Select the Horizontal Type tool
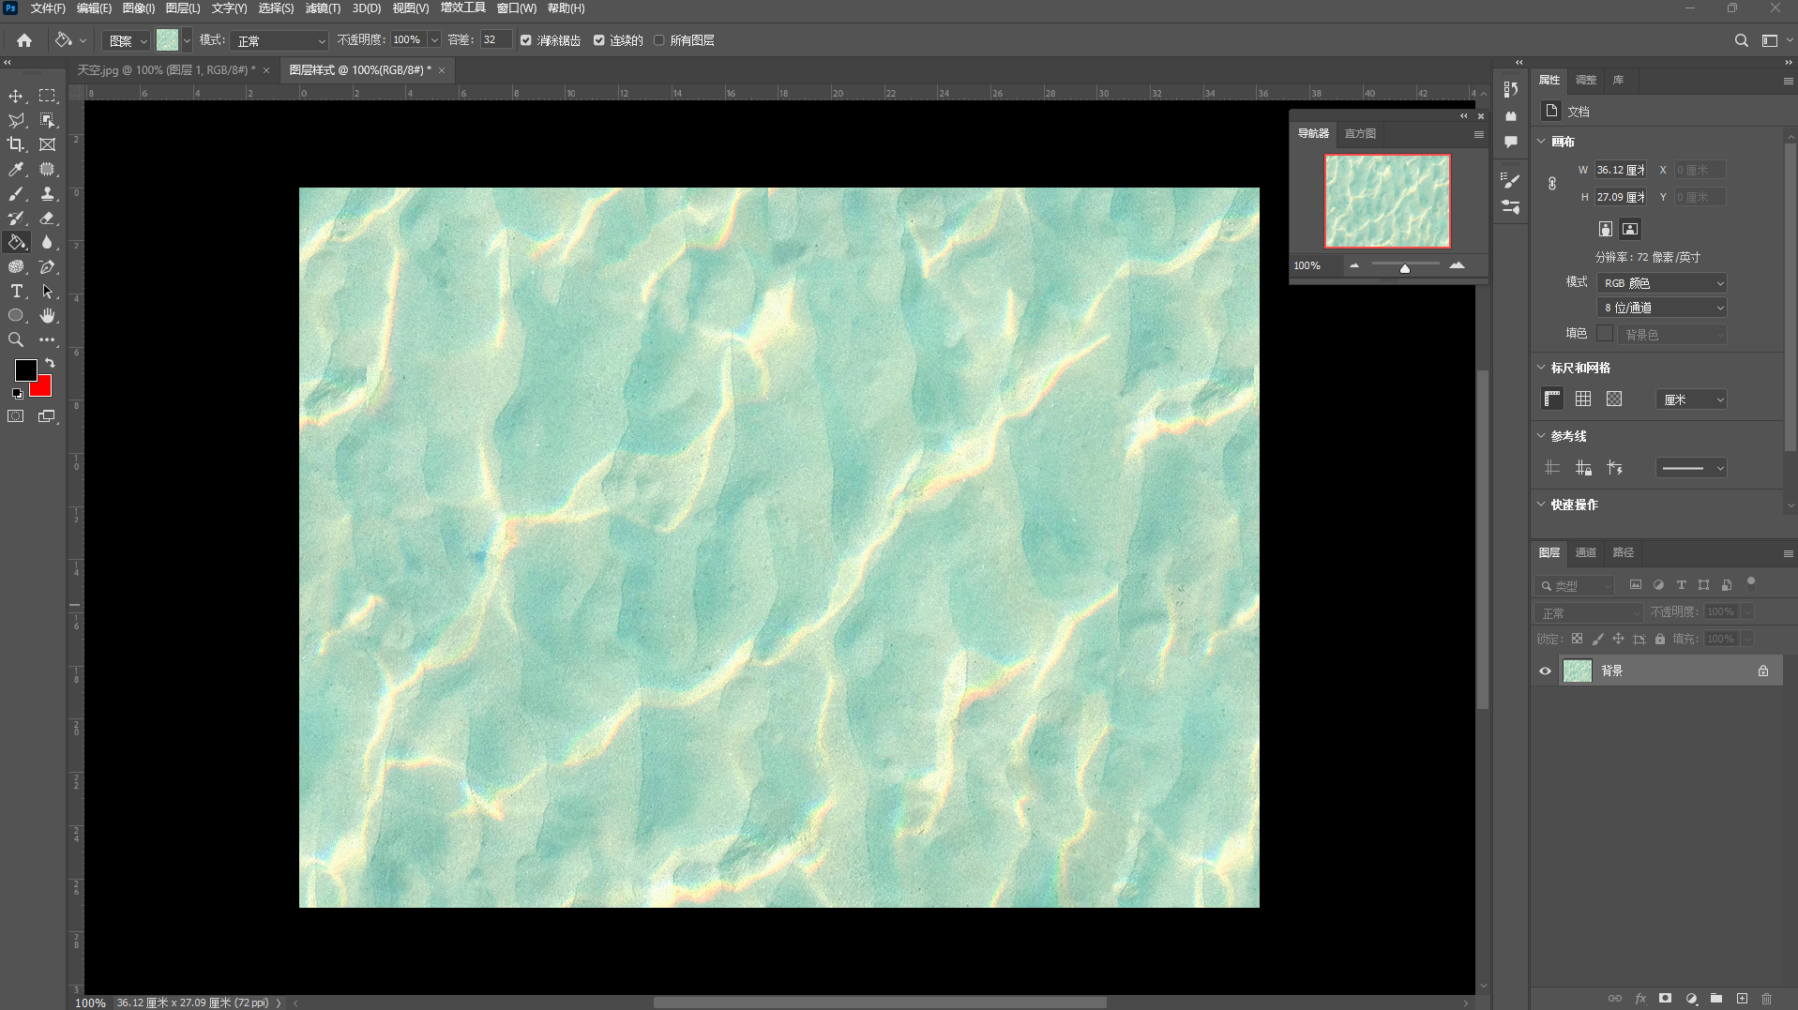Screen dimensions: 1798x1010 [16, 292]
